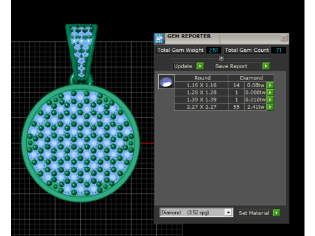Click the 2.41tw weight cell
This screenshot has height=236, width=315.
255,107
